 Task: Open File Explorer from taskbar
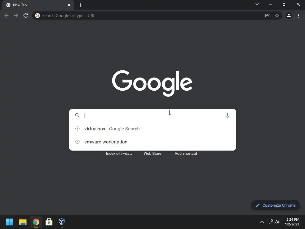23,222
